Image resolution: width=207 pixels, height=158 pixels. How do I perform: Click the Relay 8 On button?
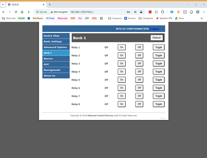(x=121, y=104)
